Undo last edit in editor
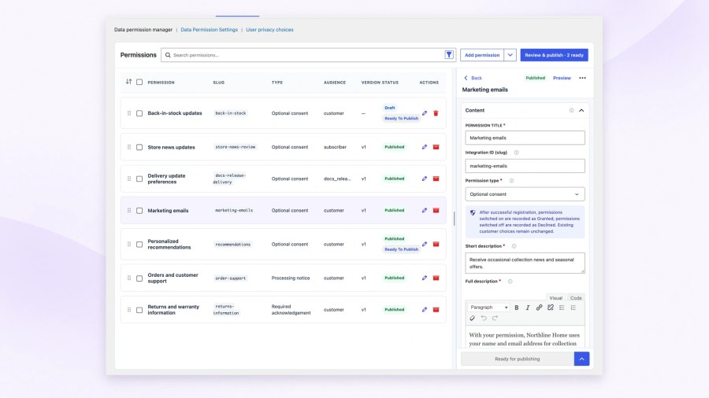709x398 pixels. 484,318
